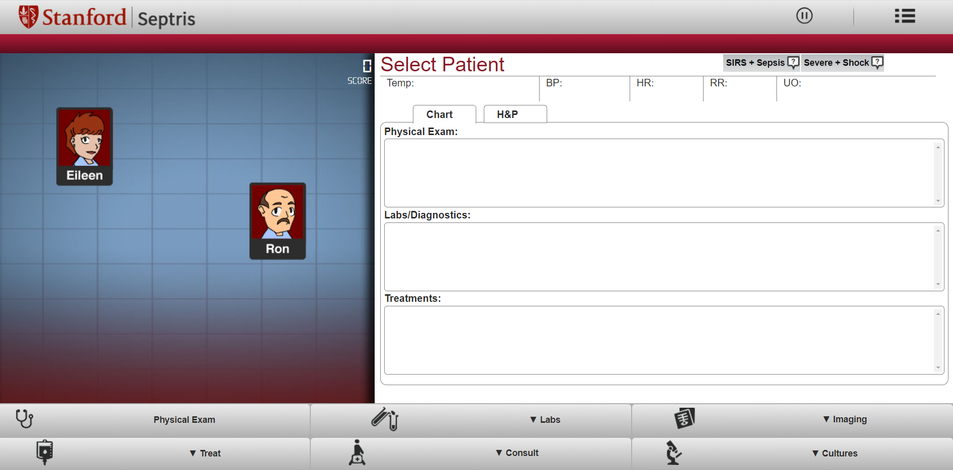Click the UO: vital label
Screen dimensions: 953x470
[792, 83]
